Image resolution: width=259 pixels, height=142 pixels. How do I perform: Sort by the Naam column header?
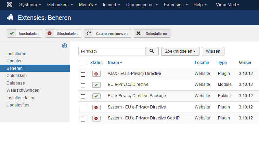coord(115,63)
